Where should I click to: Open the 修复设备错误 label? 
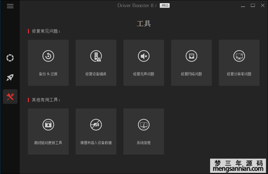point(96,74)
